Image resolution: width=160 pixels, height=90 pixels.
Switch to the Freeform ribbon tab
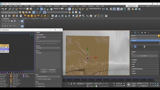click(14, 18)
